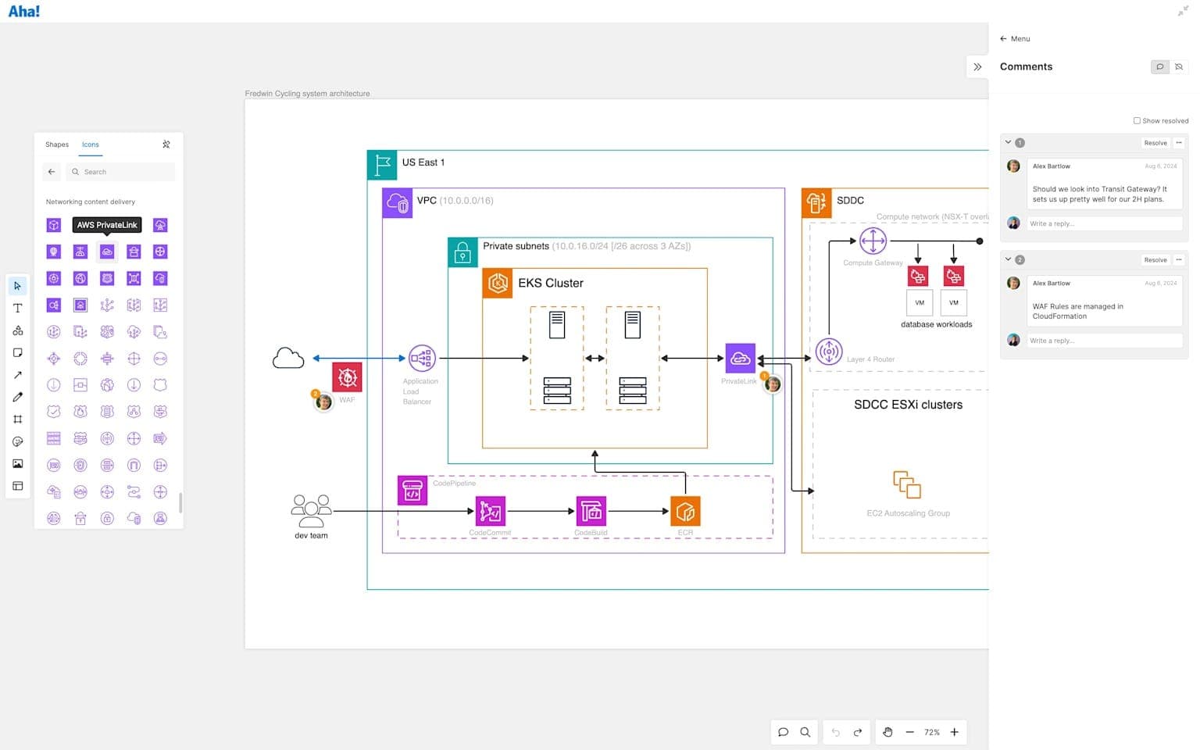Viewport: 1200px width, 750px height.
Task: Click the redo arrow button
Action: click(x=858, y=732)
